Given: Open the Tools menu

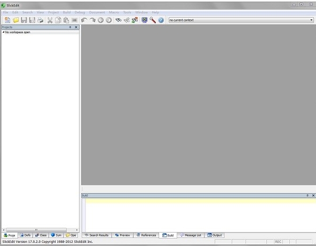Looking at the screenshot, I should coord(127,12).
